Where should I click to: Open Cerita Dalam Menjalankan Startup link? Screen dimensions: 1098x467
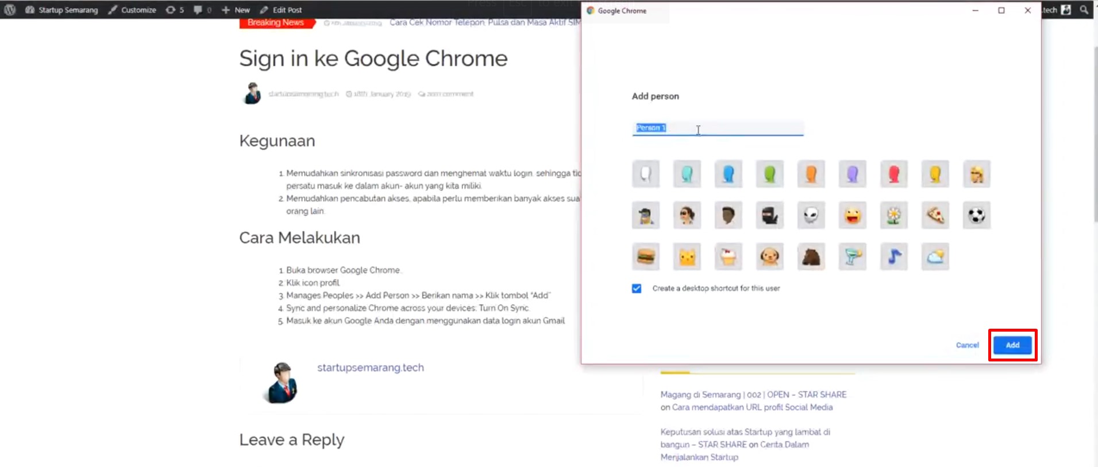coord(735,451)
